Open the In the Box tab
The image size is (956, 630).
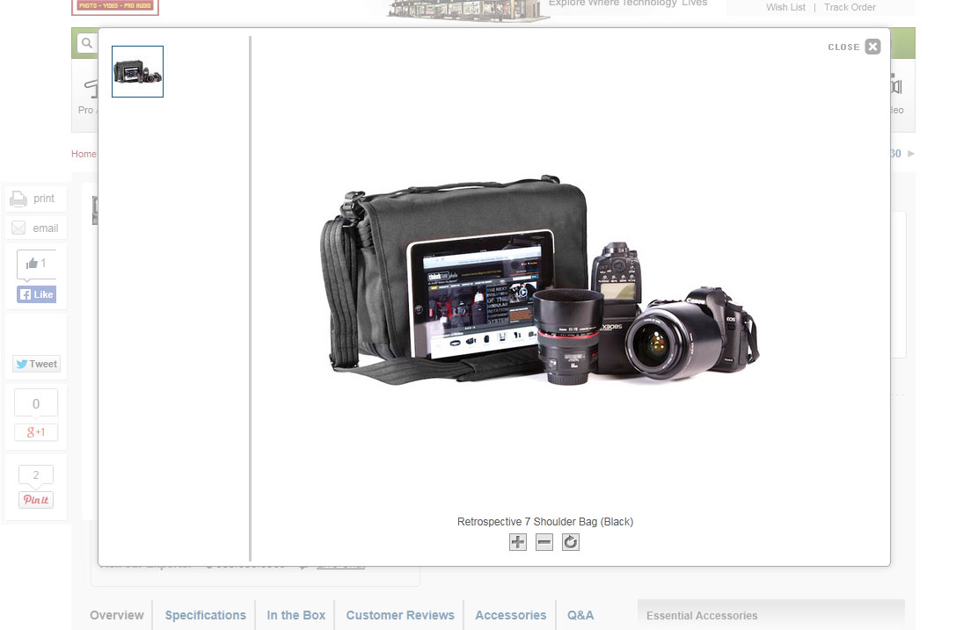[296, 615]
